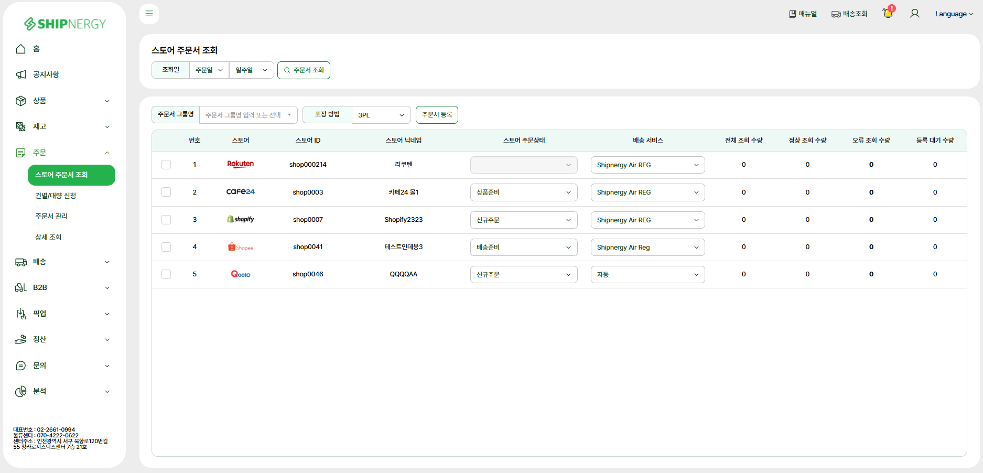
Task: Open the 공지사항 megaphone icon
Action: (21, 74)
